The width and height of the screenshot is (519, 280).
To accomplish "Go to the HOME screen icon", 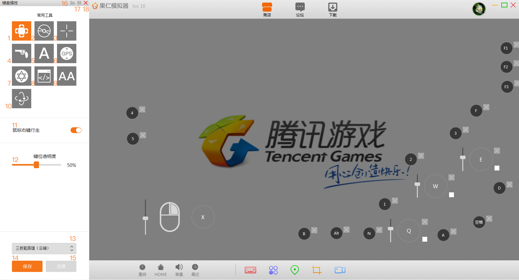I will (161, 270).
